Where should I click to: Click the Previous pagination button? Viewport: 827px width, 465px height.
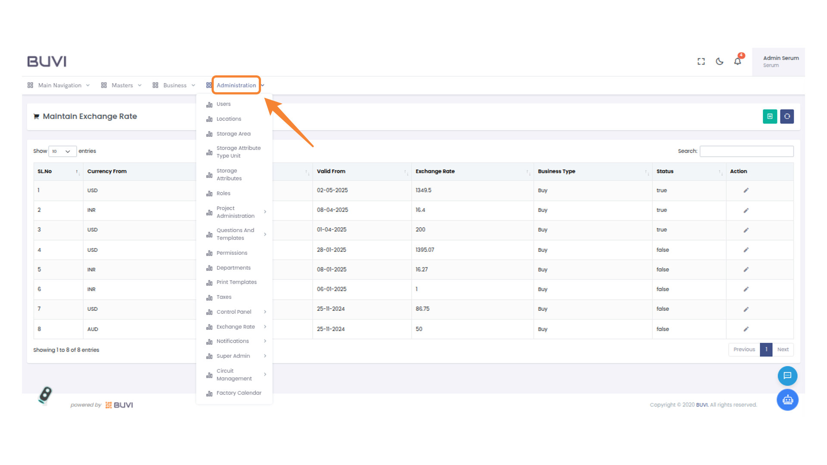pos(744,350)
